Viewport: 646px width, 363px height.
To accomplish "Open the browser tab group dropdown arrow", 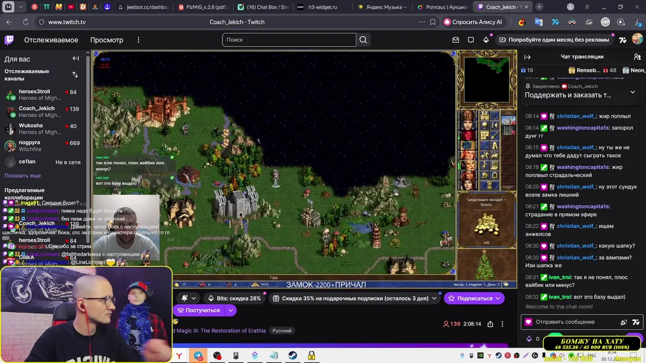I will (x=21, y=7).
